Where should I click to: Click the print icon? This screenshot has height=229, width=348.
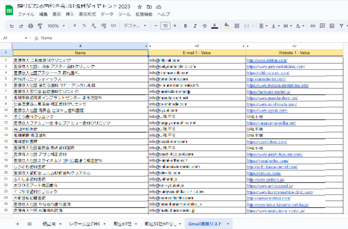click(x=31, y=26)
